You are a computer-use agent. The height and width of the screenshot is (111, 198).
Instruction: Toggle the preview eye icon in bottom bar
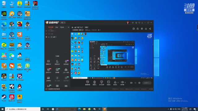(136, 83)
